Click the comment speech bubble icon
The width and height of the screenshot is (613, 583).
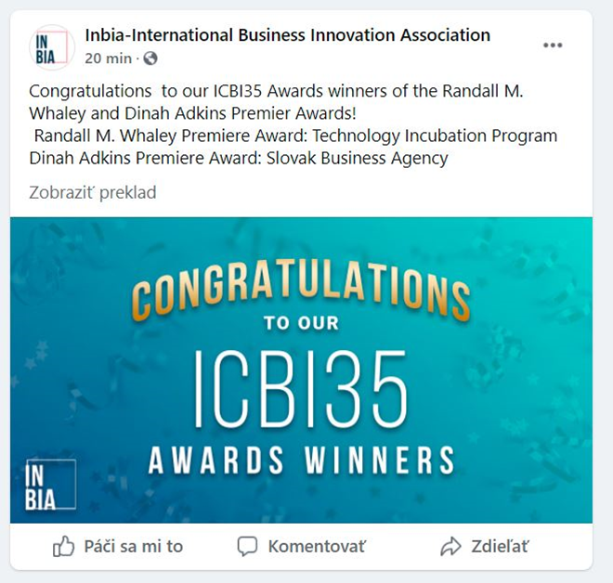point(246,547)
